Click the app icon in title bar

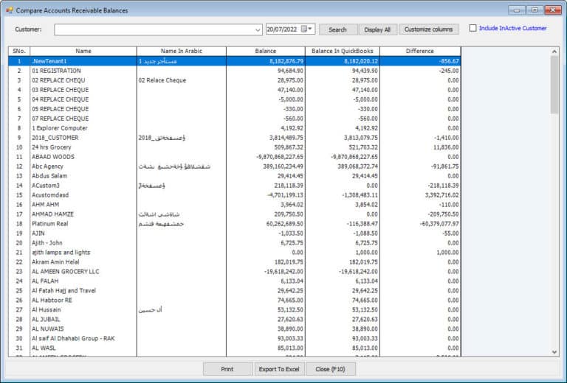click(9, 10)
